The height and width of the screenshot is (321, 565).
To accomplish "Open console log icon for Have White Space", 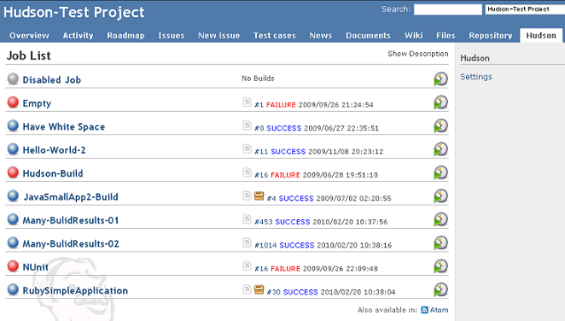I will (x=247, y=125).
